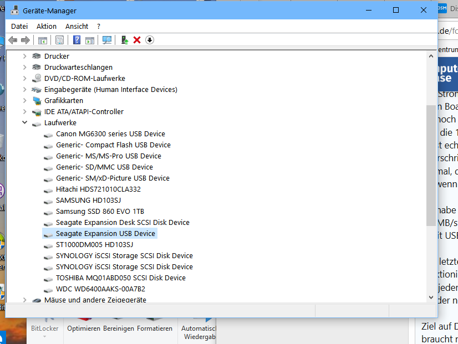Image resolution: width=458 pixels, height=344 pixels.
Task: Click the update driver toolbar icon
Action: click(125, 40)
